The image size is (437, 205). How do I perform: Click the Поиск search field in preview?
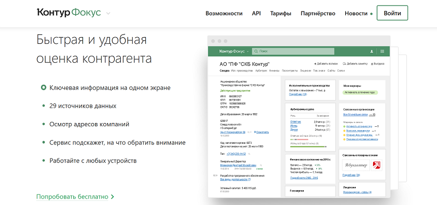(293, 51)
